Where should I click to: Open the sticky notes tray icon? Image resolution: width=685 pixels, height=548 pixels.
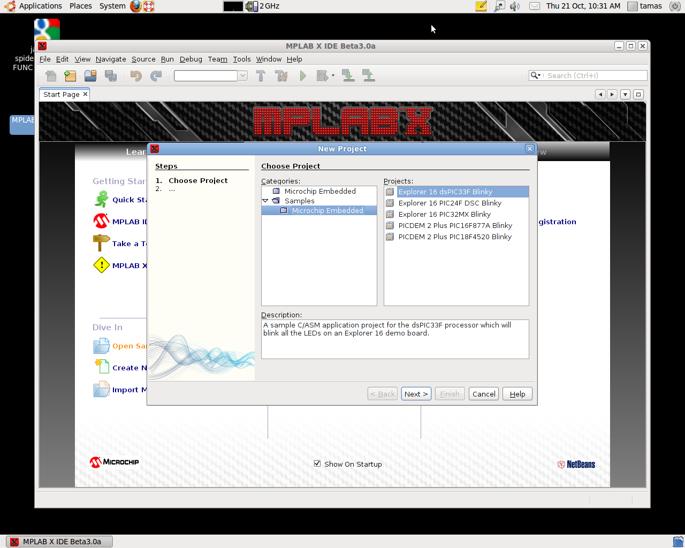click(481, 6)
